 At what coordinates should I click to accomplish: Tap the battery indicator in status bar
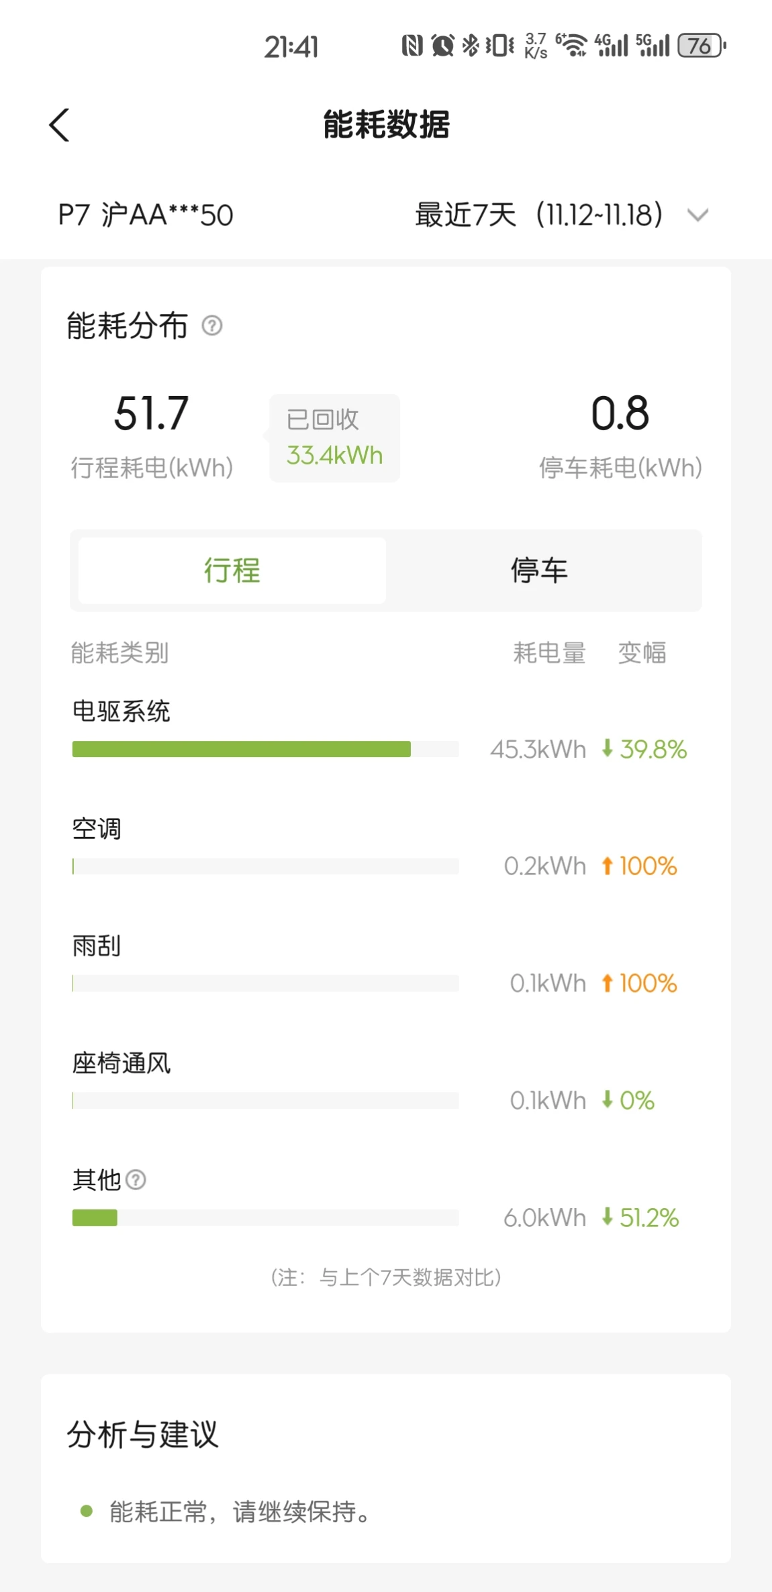click(702, 46)
